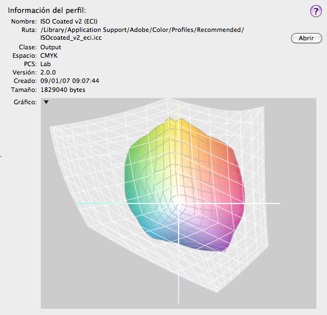Screen dimensions: 327x315
Task: Click the Creado date value
Action: click(x=69, y=81)
